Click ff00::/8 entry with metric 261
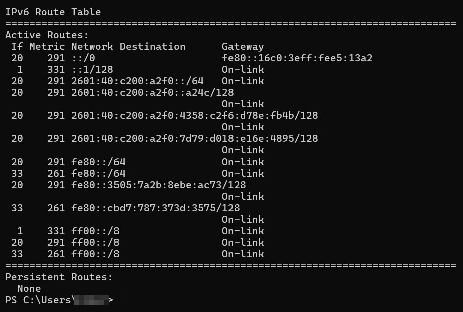463x312 pixels. click(95, 254)
